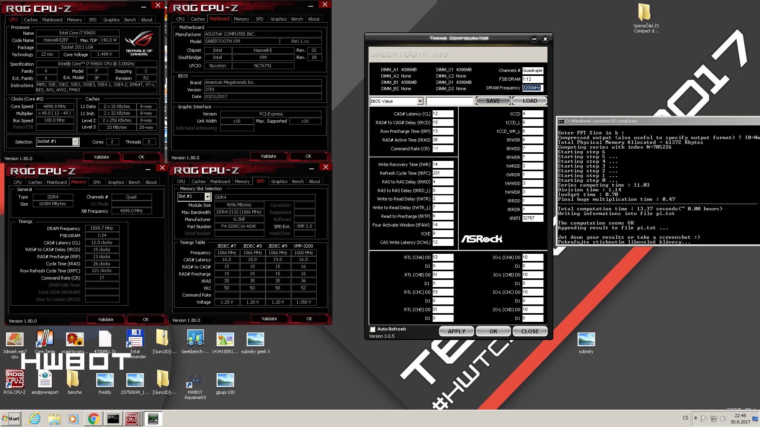The height and width of the screenshot is (427, 760).
Task: Open the Socket #1 selection dropdown
Action: click(75, 142)
